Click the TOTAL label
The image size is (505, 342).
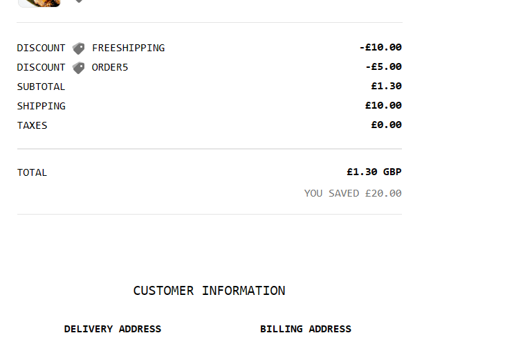(x=32, y=172)
